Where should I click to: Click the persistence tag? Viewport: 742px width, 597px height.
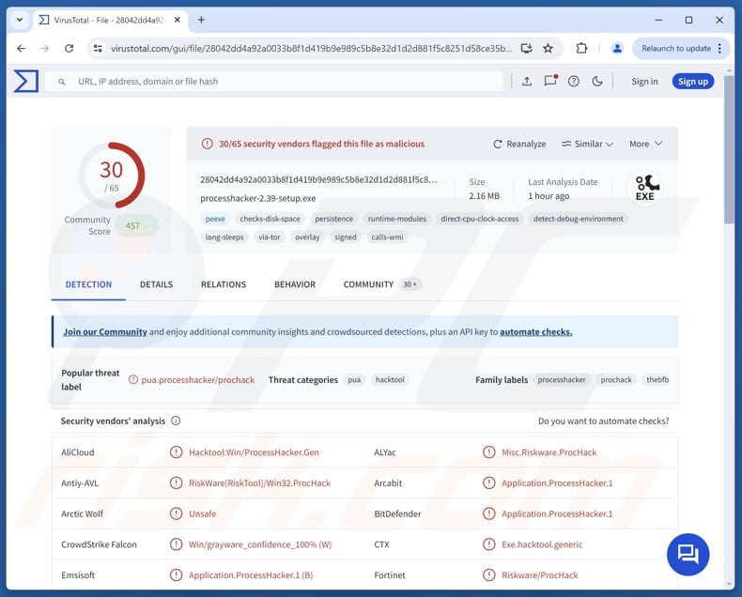tap(334, 219)
